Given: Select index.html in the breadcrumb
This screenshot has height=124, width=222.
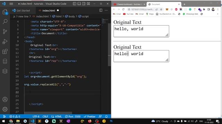Looking at the screenshot, I should (41, 17).
